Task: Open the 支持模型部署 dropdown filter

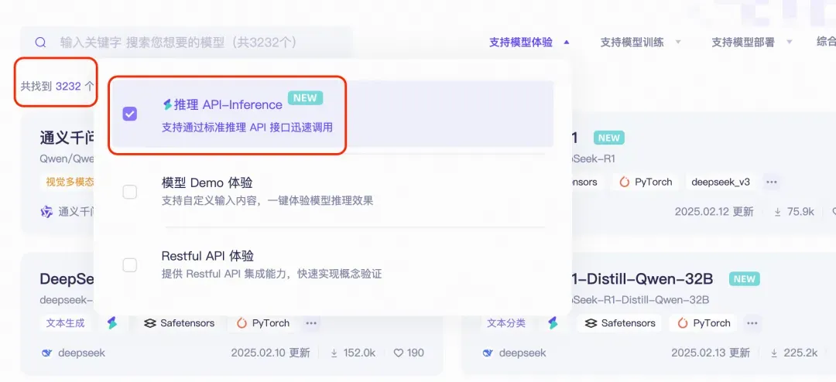Action: pos(752,42)
